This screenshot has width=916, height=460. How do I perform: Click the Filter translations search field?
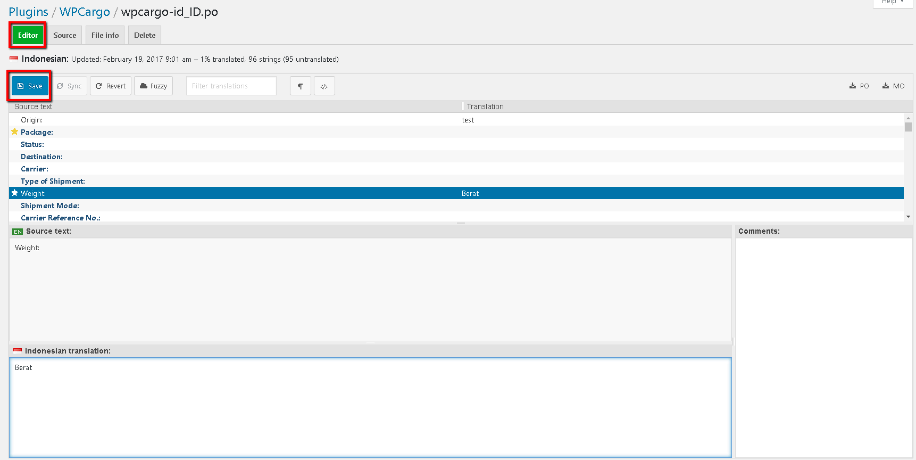[x=231, y=86]
